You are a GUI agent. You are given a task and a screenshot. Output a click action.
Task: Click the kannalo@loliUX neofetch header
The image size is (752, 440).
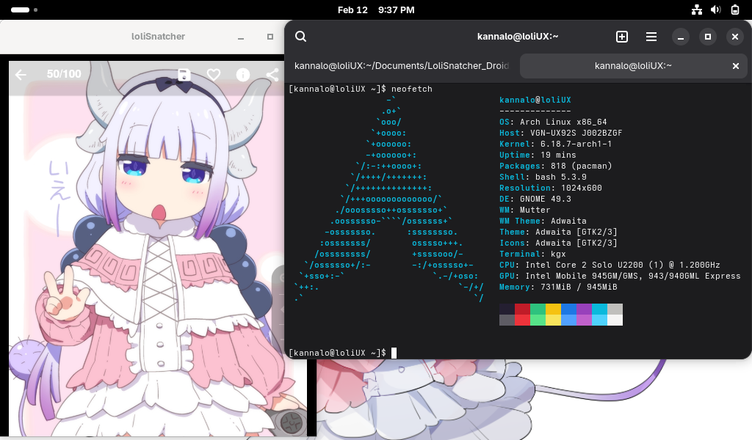(535, 100)
